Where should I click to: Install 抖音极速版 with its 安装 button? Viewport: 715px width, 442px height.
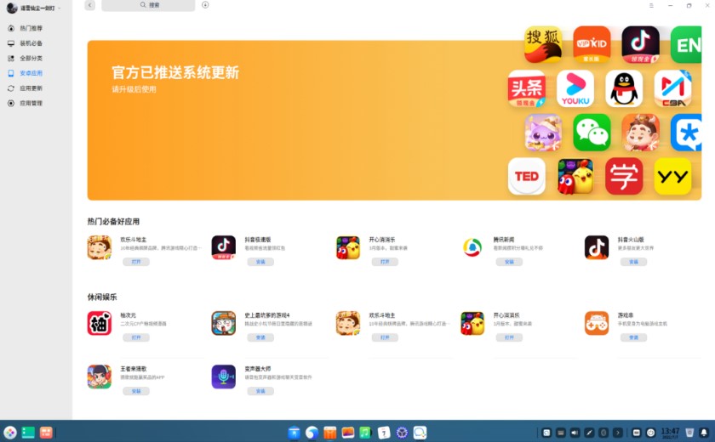pyautogui.click(x=260, y=262)
